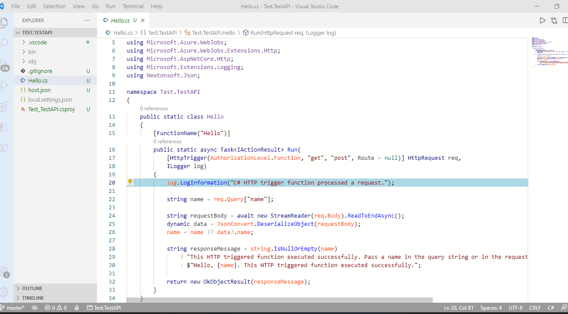This screenshot has height=314, width=568.
Task: Open Run and Debug view in the activity bar
Action: 3,86
